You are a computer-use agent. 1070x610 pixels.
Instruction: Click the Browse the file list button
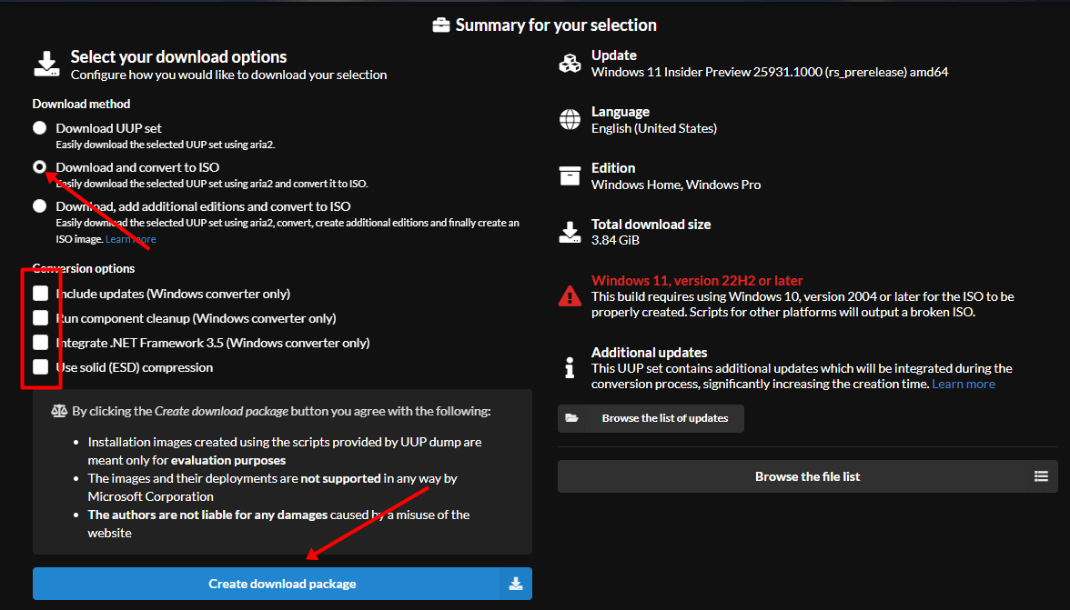click(807, 476)
